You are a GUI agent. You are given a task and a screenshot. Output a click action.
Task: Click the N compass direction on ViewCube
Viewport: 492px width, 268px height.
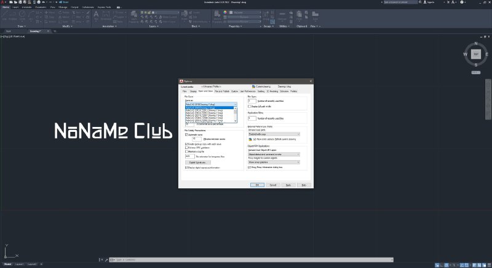tap(476, 44)
